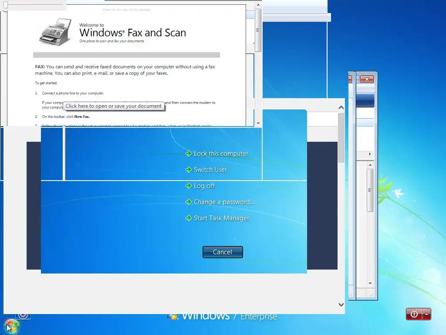Click the Windows Start orb
This screenshot has width=446, height=335.
11,326
